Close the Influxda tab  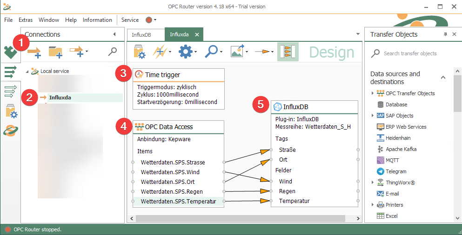point(197,34)
